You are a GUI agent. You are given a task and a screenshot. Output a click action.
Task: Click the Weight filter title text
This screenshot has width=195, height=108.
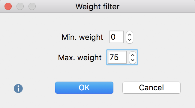[97, 7]
